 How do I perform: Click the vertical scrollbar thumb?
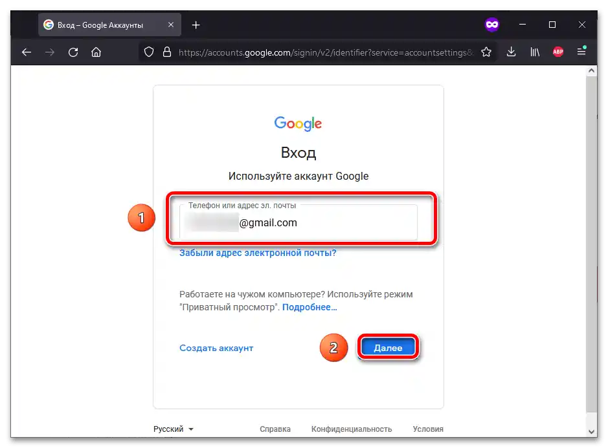coord(591,244)
